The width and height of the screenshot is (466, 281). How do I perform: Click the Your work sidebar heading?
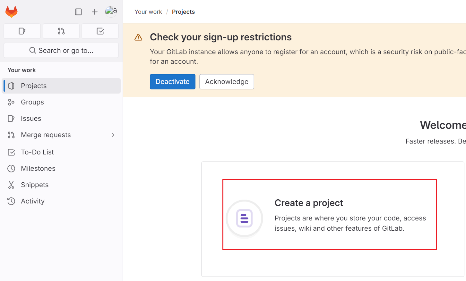22,70
